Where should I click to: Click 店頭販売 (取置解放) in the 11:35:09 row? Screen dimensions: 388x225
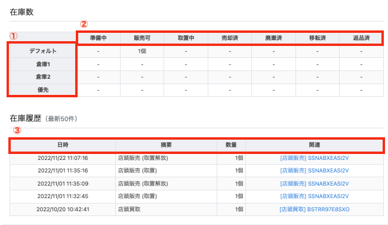point(143,184)
